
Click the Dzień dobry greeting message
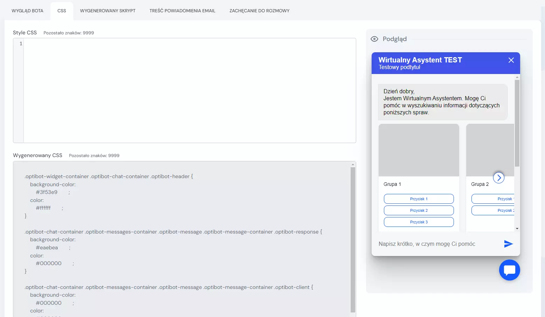click(443, 102)
